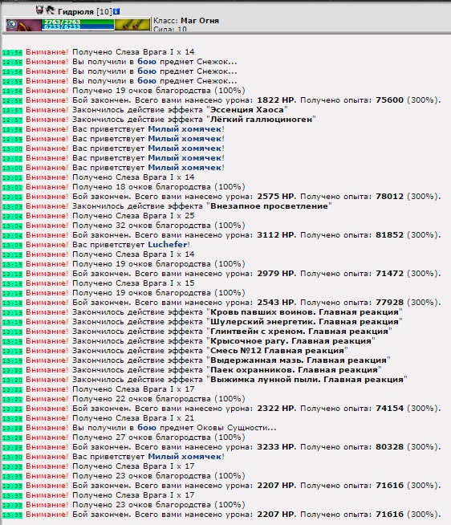Click 'Получено 32 очков благородства' line
451x525 pixels.
point(159,226)
